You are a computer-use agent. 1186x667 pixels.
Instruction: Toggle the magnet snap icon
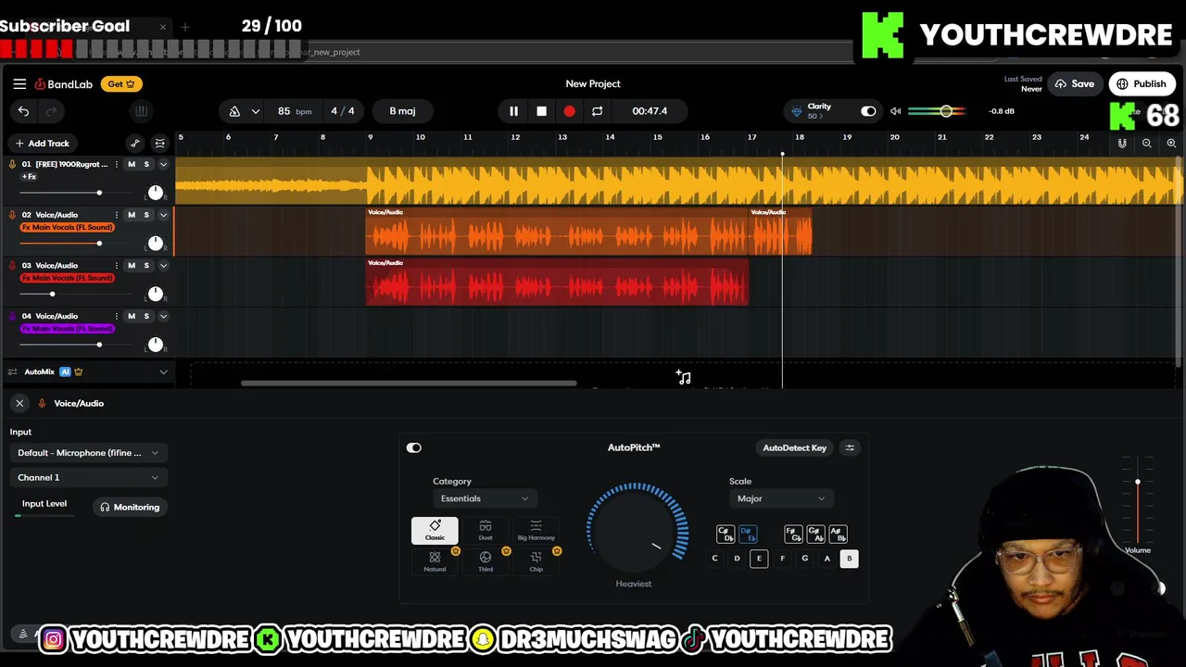(x=1122, y=143)
